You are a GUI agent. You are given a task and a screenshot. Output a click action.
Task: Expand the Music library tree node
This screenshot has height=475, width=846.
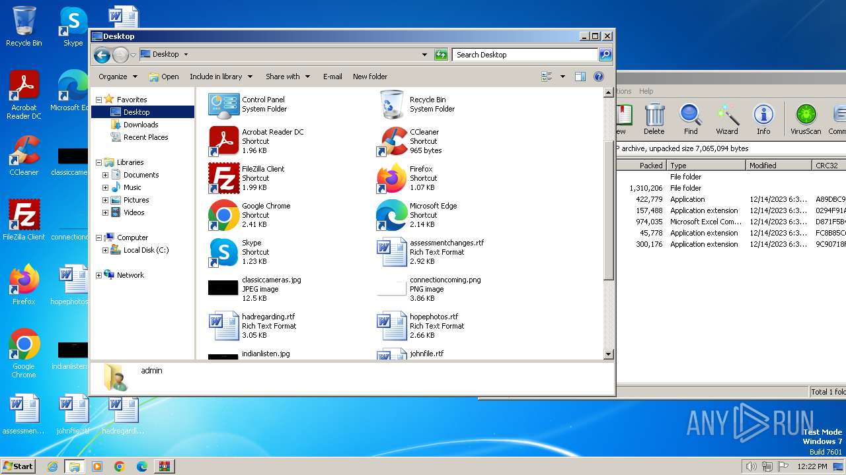point(105,187)
